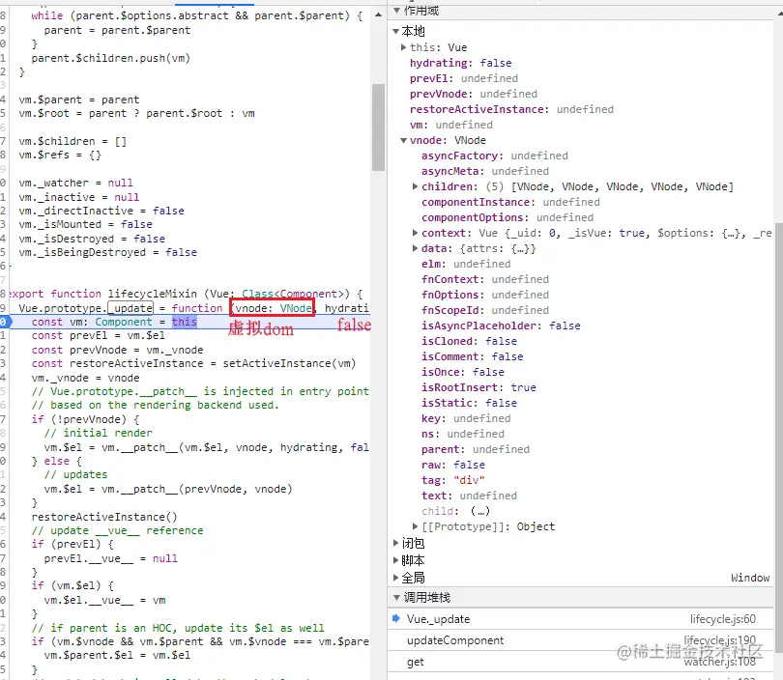This screenshot has height=680, width=783.
Task: Click 'vm: undefined' scope variable
Action: 450,125
